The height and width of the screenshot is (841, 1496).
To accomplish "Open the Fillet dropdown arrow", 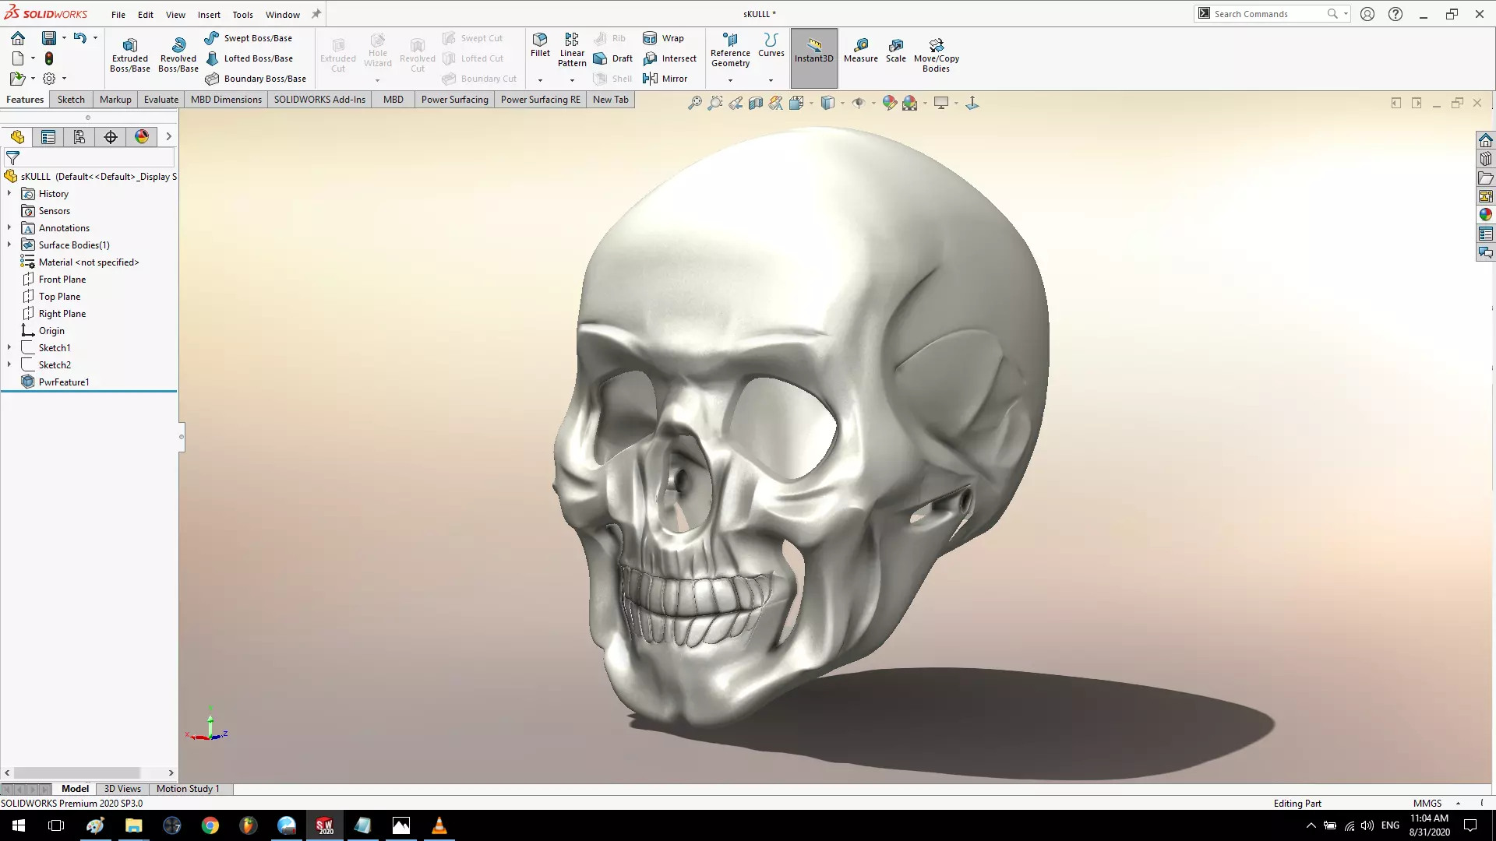I will click(x=540, y=80).
